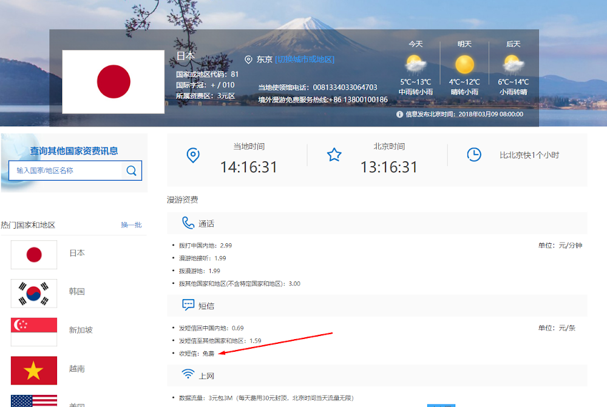Select the USA flag thumbnail
Screen dimensions: 607x407
point(34,401)
